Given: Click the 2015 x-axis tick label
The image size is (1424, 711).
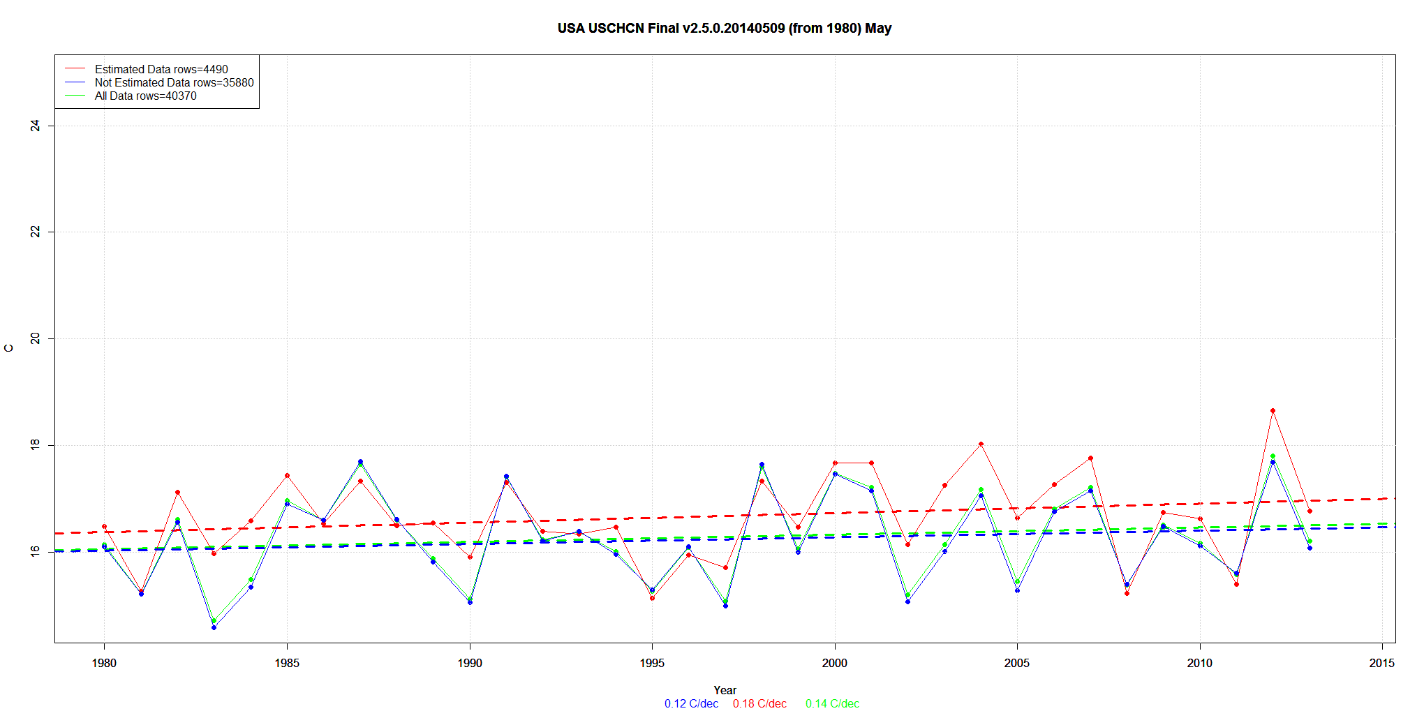Looking at the screenshot, I should (x=1382, y=663).
